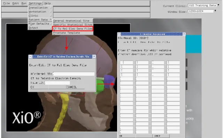Click CANCEL in Enter/Edit CT dialog
The width and height of the screenshot is (223, 138).
click(x=76, y=87)
